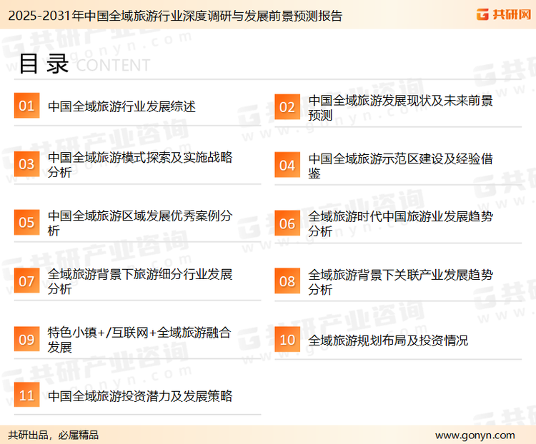Visit the www.gonyn.com website link
Image resolution: width=536 pixels, height=444 pixels.
click(474, 435)
